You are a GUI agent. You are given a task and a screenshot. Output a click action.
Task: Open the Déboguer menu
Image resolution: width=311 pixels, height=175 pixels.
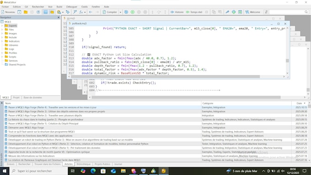[x=72, y=7]
